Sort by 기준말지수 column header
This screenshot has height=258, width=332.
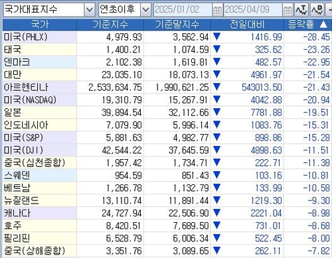(x=177, y=25)
